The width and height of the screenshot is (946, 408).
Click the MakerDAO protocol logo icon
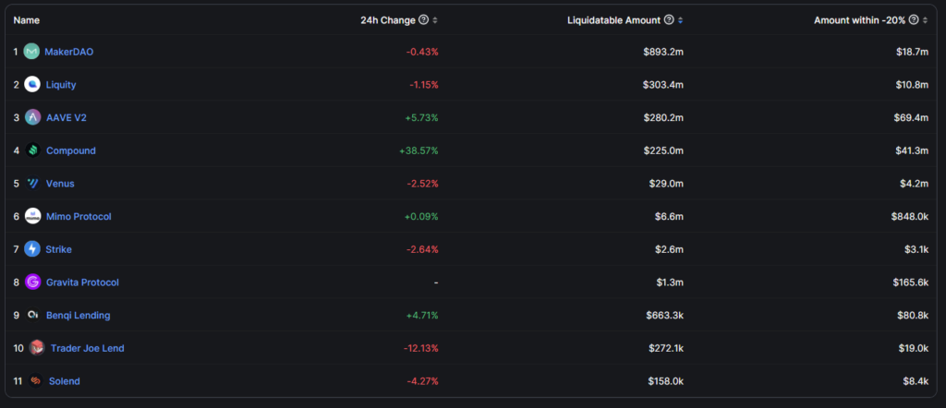pos(32,52)
